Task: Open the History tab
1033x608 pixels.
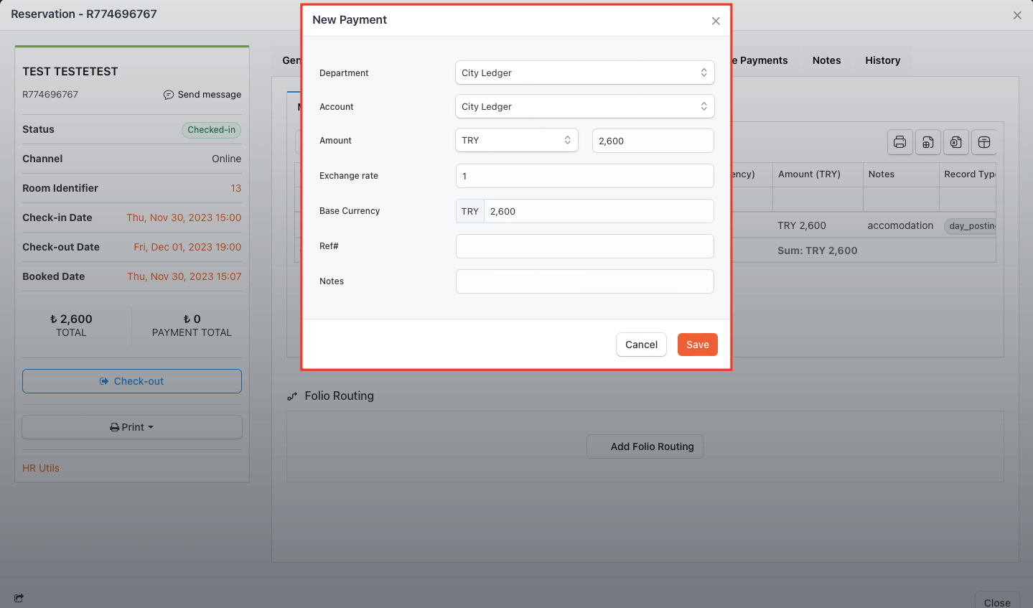Action: (x=882, y=60)
